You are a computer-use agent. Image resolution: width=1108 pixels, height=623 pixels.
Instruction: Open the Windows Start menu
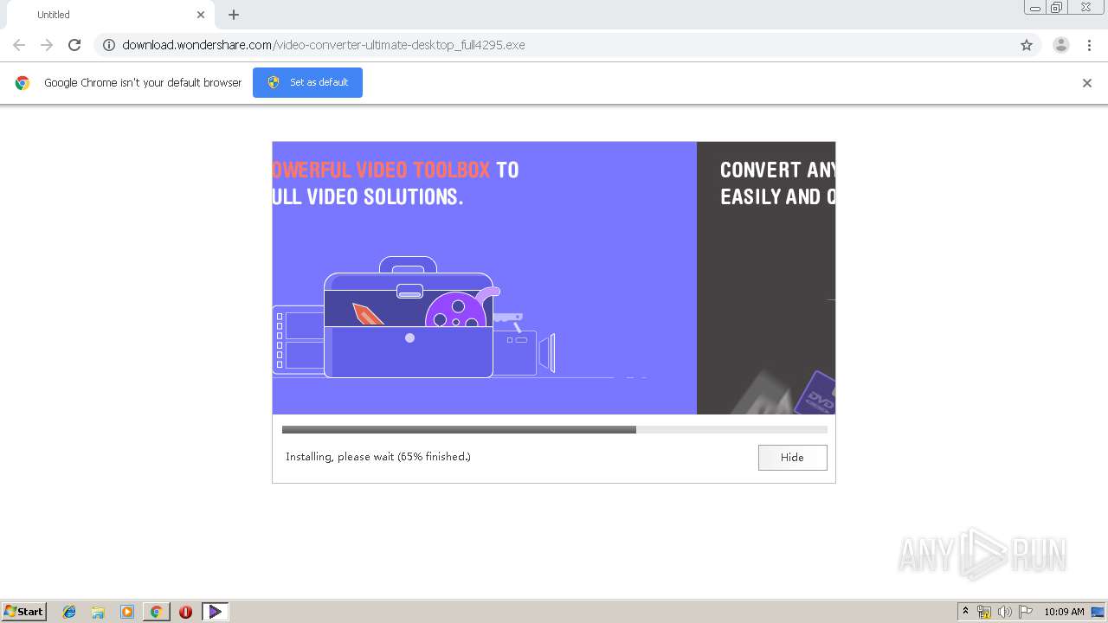(24, 612)
